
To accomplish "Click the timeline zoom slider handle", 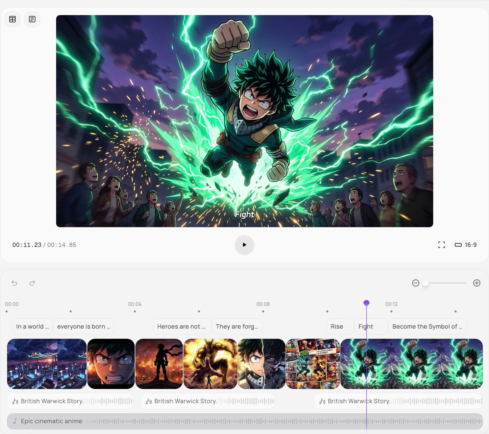I will pos(425,283).
